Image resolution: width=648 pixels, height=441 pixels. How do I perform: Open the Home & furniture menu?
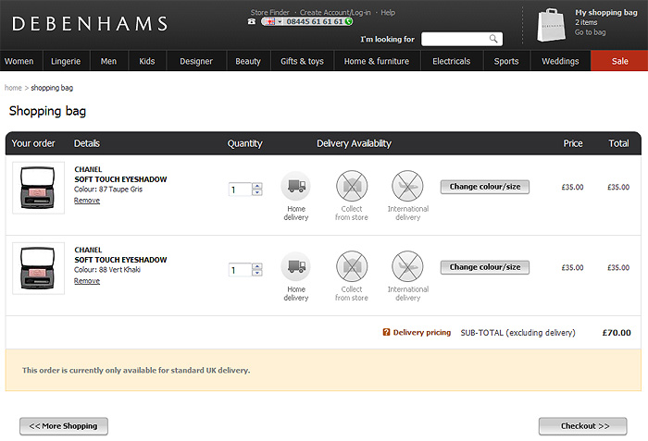coord(377,61)
